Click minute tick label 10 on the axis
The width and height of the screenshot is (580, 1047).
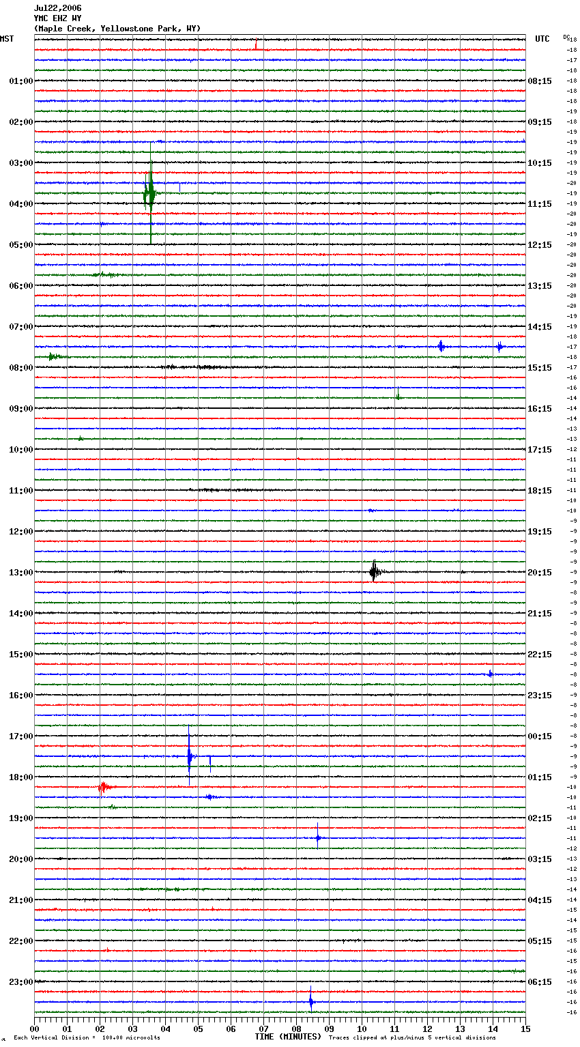click(362, 1029)
